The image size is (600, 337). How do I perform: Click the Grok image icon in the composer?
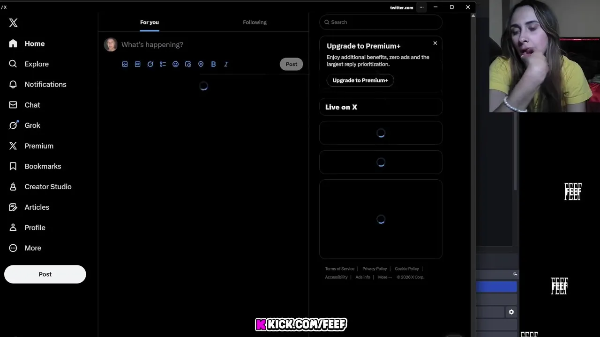point(150,64)
